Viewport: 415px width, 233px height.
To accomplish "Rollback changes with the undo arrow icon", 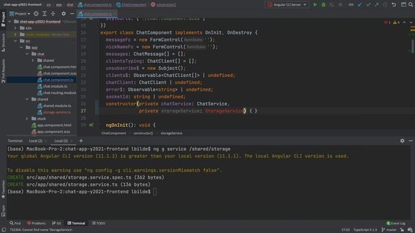I will click(394, 5).
